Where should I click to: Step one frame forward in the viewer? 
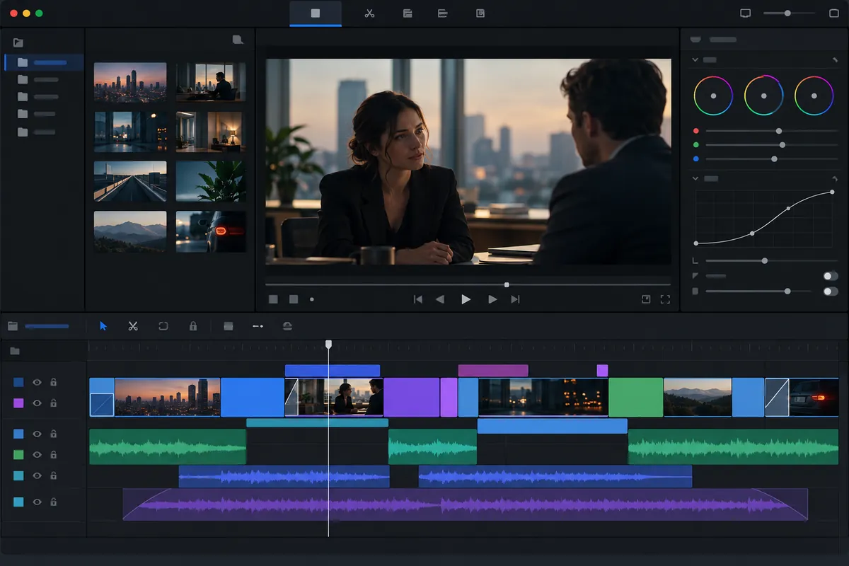492,299
